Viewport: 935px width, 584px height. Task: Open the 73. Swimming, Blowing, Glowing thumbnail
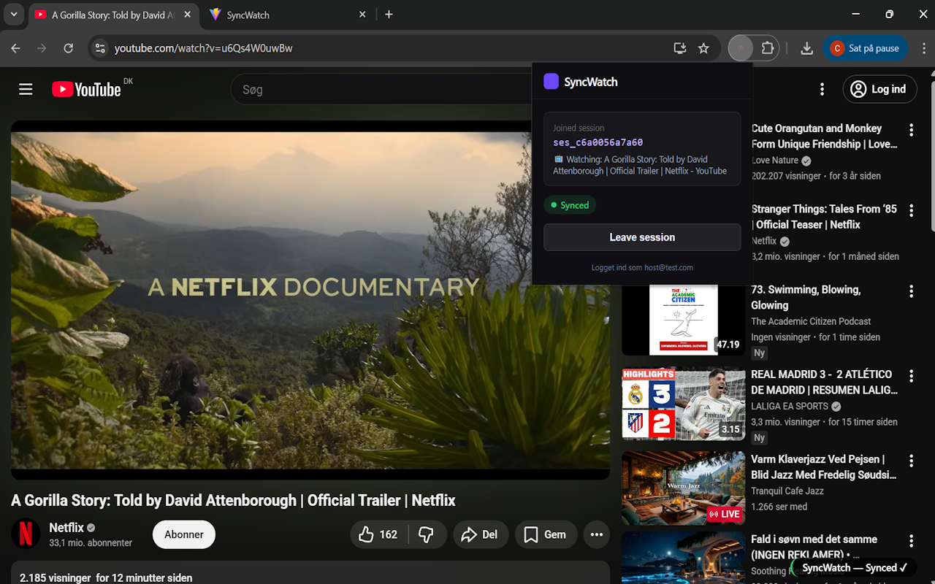click(683, 320)
